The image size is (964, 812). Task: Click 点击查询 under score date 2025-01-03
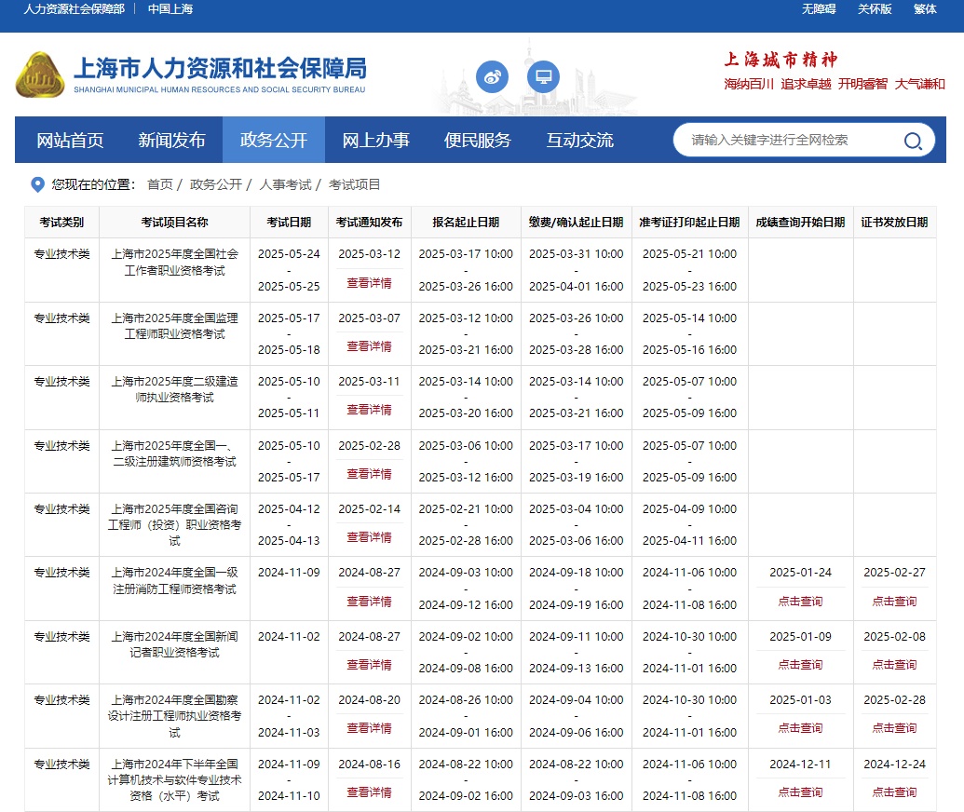800,728
